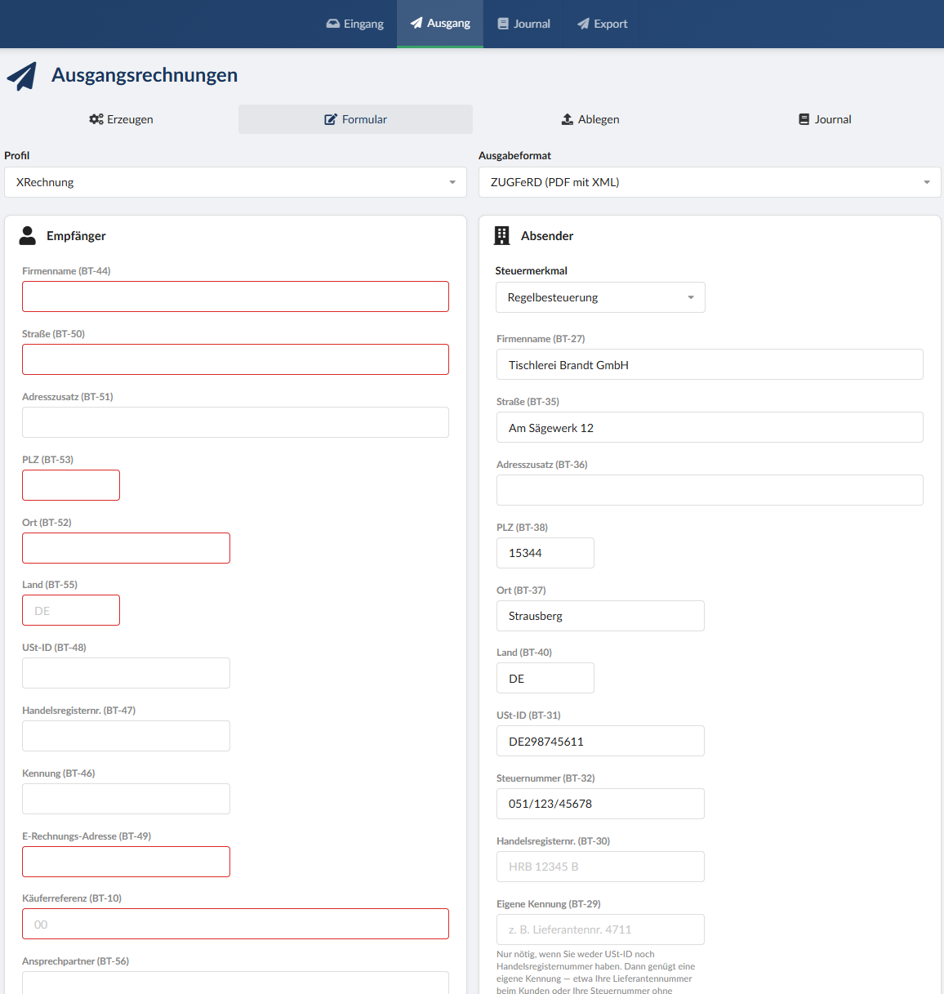944x994 pixels.
Task: Switch to the Erzeugen sub-tab
Action: coord(121,119)
